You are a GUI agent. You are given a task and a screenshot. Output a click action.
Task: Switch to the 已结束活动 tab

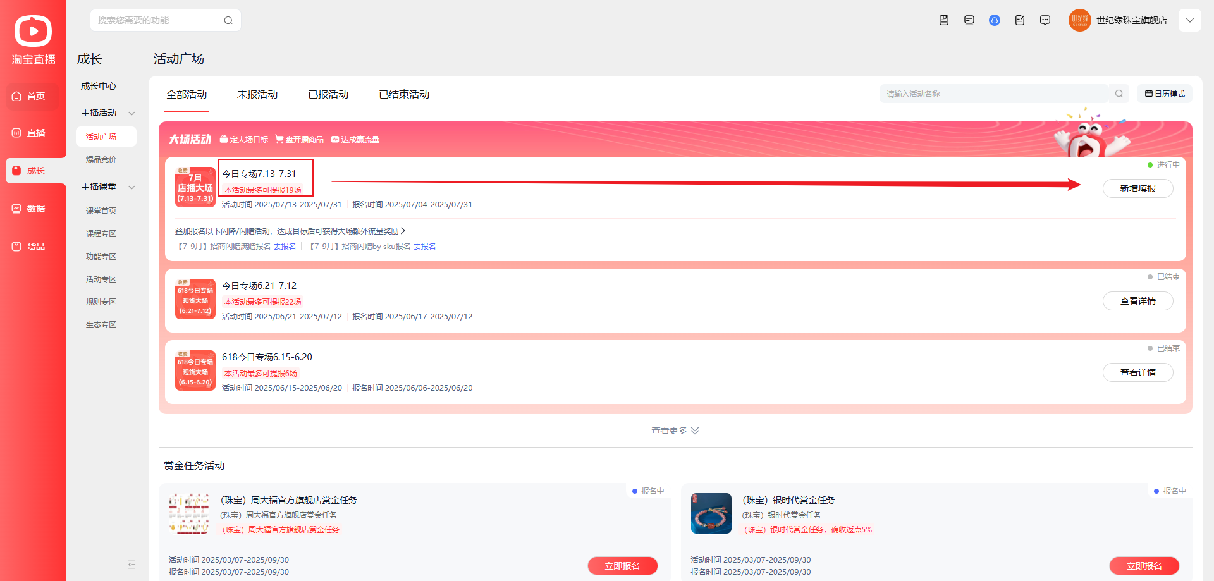point(404,94)
